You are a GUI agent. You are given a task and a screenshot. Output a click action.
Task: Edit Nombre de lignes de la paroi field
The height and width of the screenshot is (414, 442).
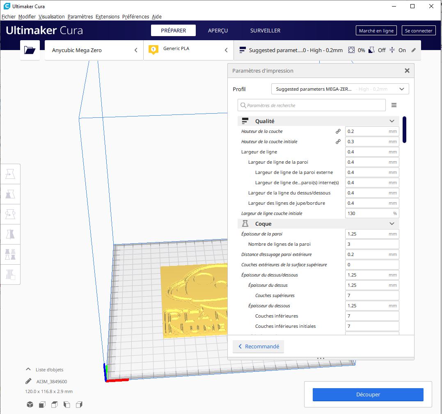[x=372, y=244]
